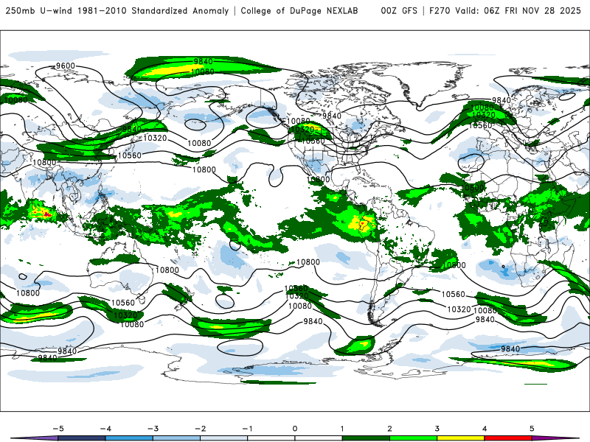Click the 'F270' forecast hour text

(x=440, y=10)
